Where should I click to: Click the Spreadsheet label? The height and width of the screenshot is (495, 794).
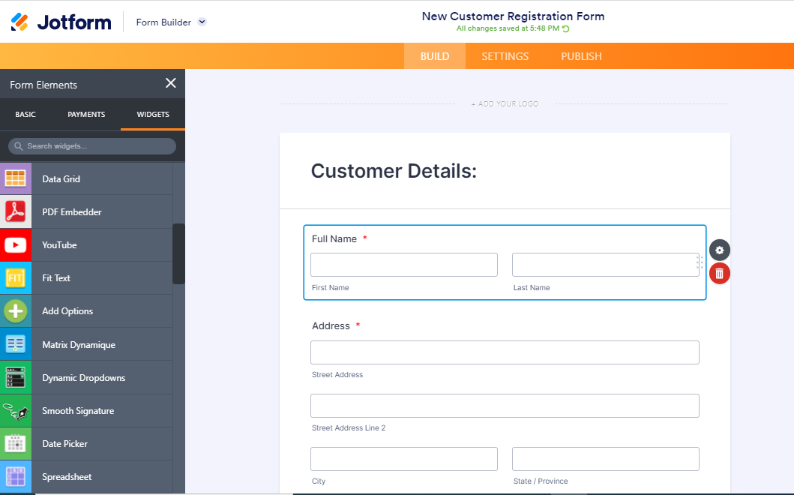pos(67,477)
